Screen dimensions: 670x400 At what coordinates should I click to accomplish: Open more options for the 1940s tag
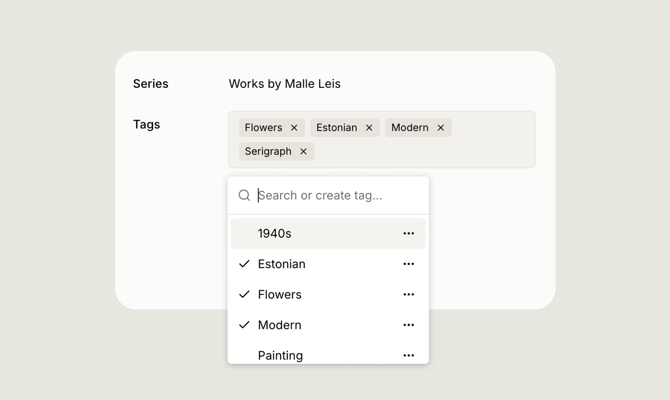(x=408, y=233)
